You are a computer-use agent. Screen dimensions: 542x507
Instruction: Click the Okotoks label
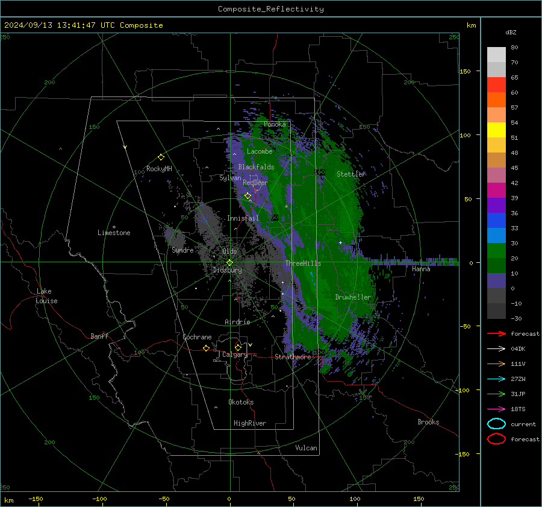pyautogui.click(x=241, y=402)
